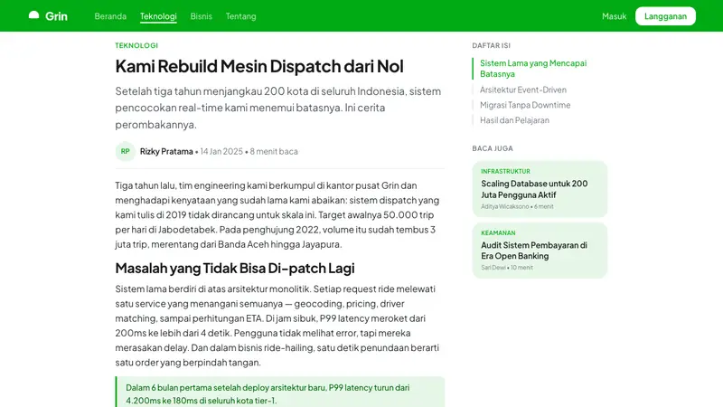723x407 pixels.
Task: Click the Grin brand name
Action: [x=56, y=16]
